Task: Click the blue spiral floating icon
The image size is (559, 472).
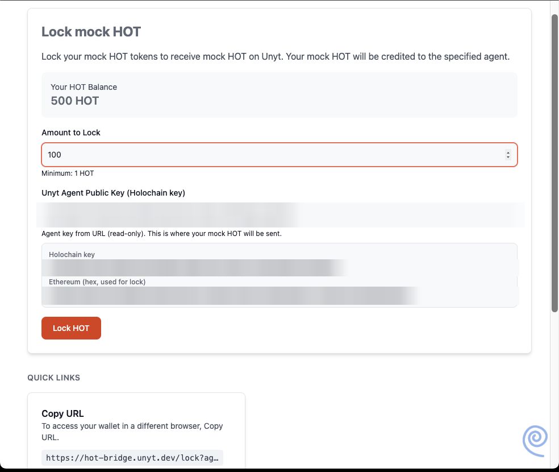Action: click(x=535, y=441)
